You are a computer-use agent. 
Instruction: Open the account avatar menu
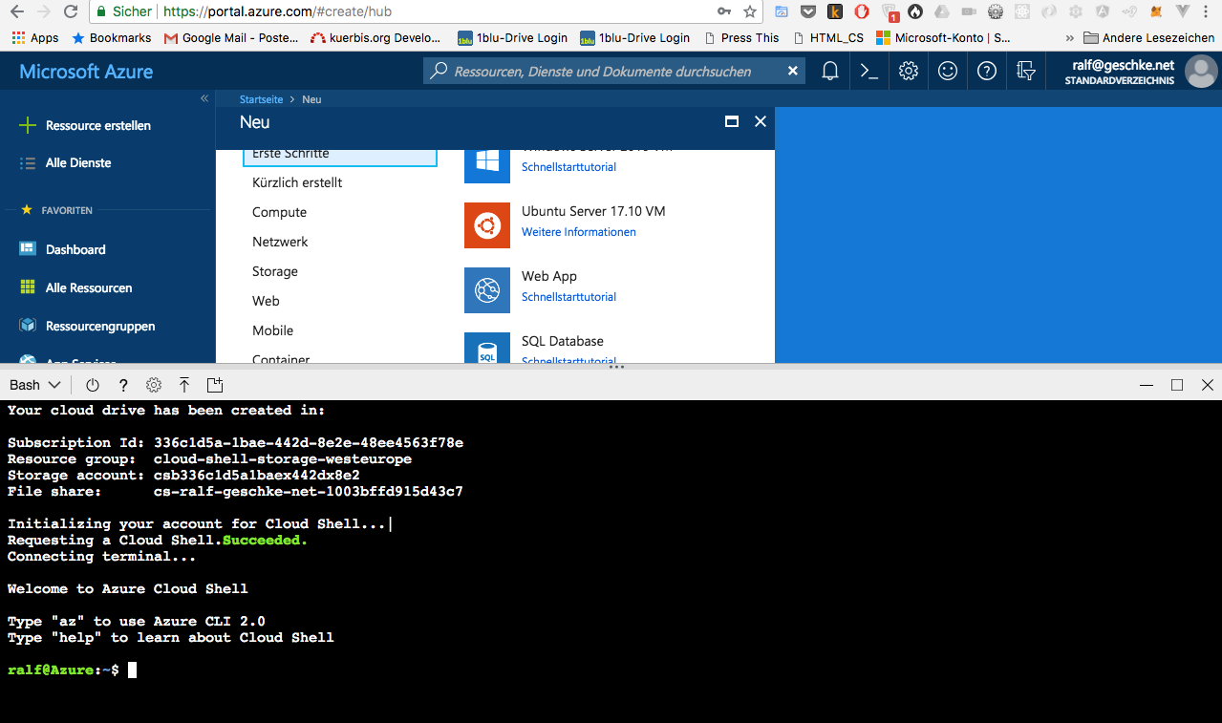point(1201,71)
